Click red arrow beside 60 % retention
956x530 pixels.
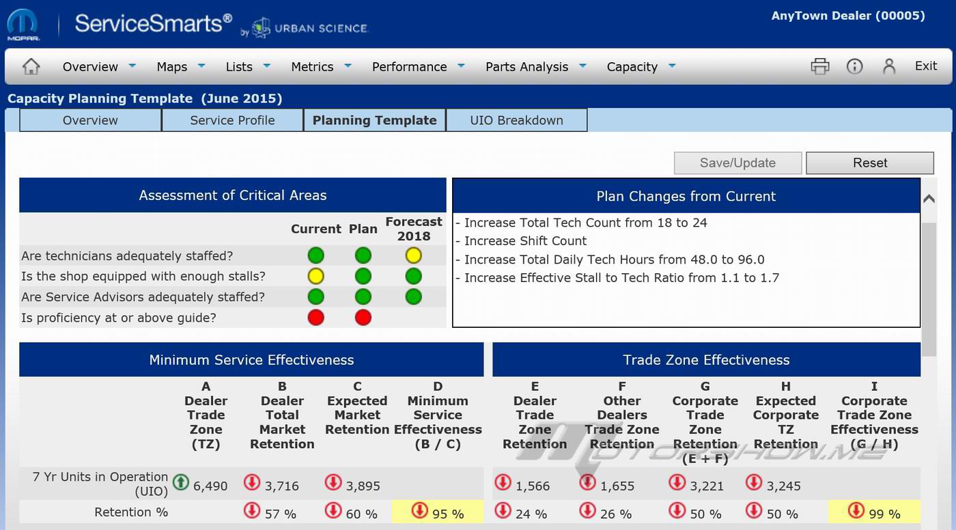[333, 510]
